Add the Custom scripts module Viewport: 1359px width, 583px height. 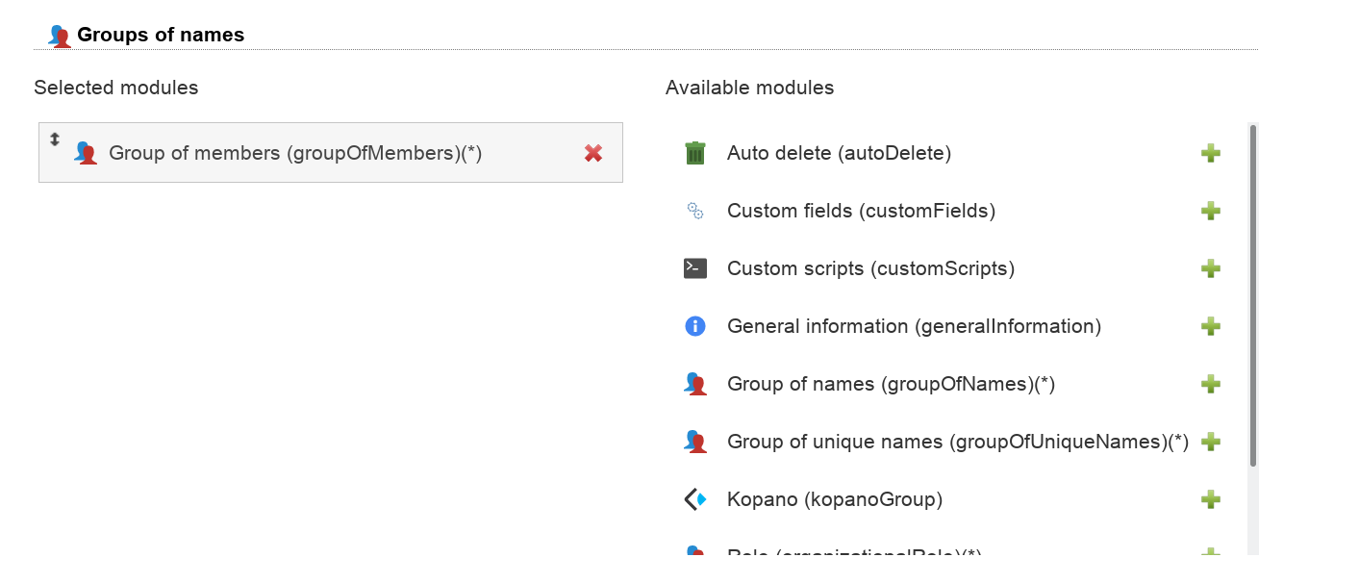pos(1211,268)
